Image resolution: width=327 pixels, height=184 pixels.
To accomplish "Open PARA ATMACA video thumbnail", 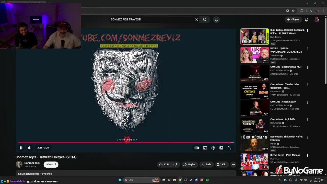I will click(x=254, y=162).
